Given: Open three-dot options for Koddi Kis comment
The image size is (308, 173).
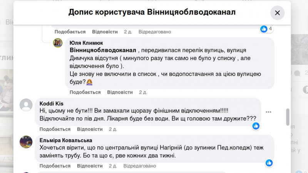Looking at the screenshot, I should tap(268, 112).
